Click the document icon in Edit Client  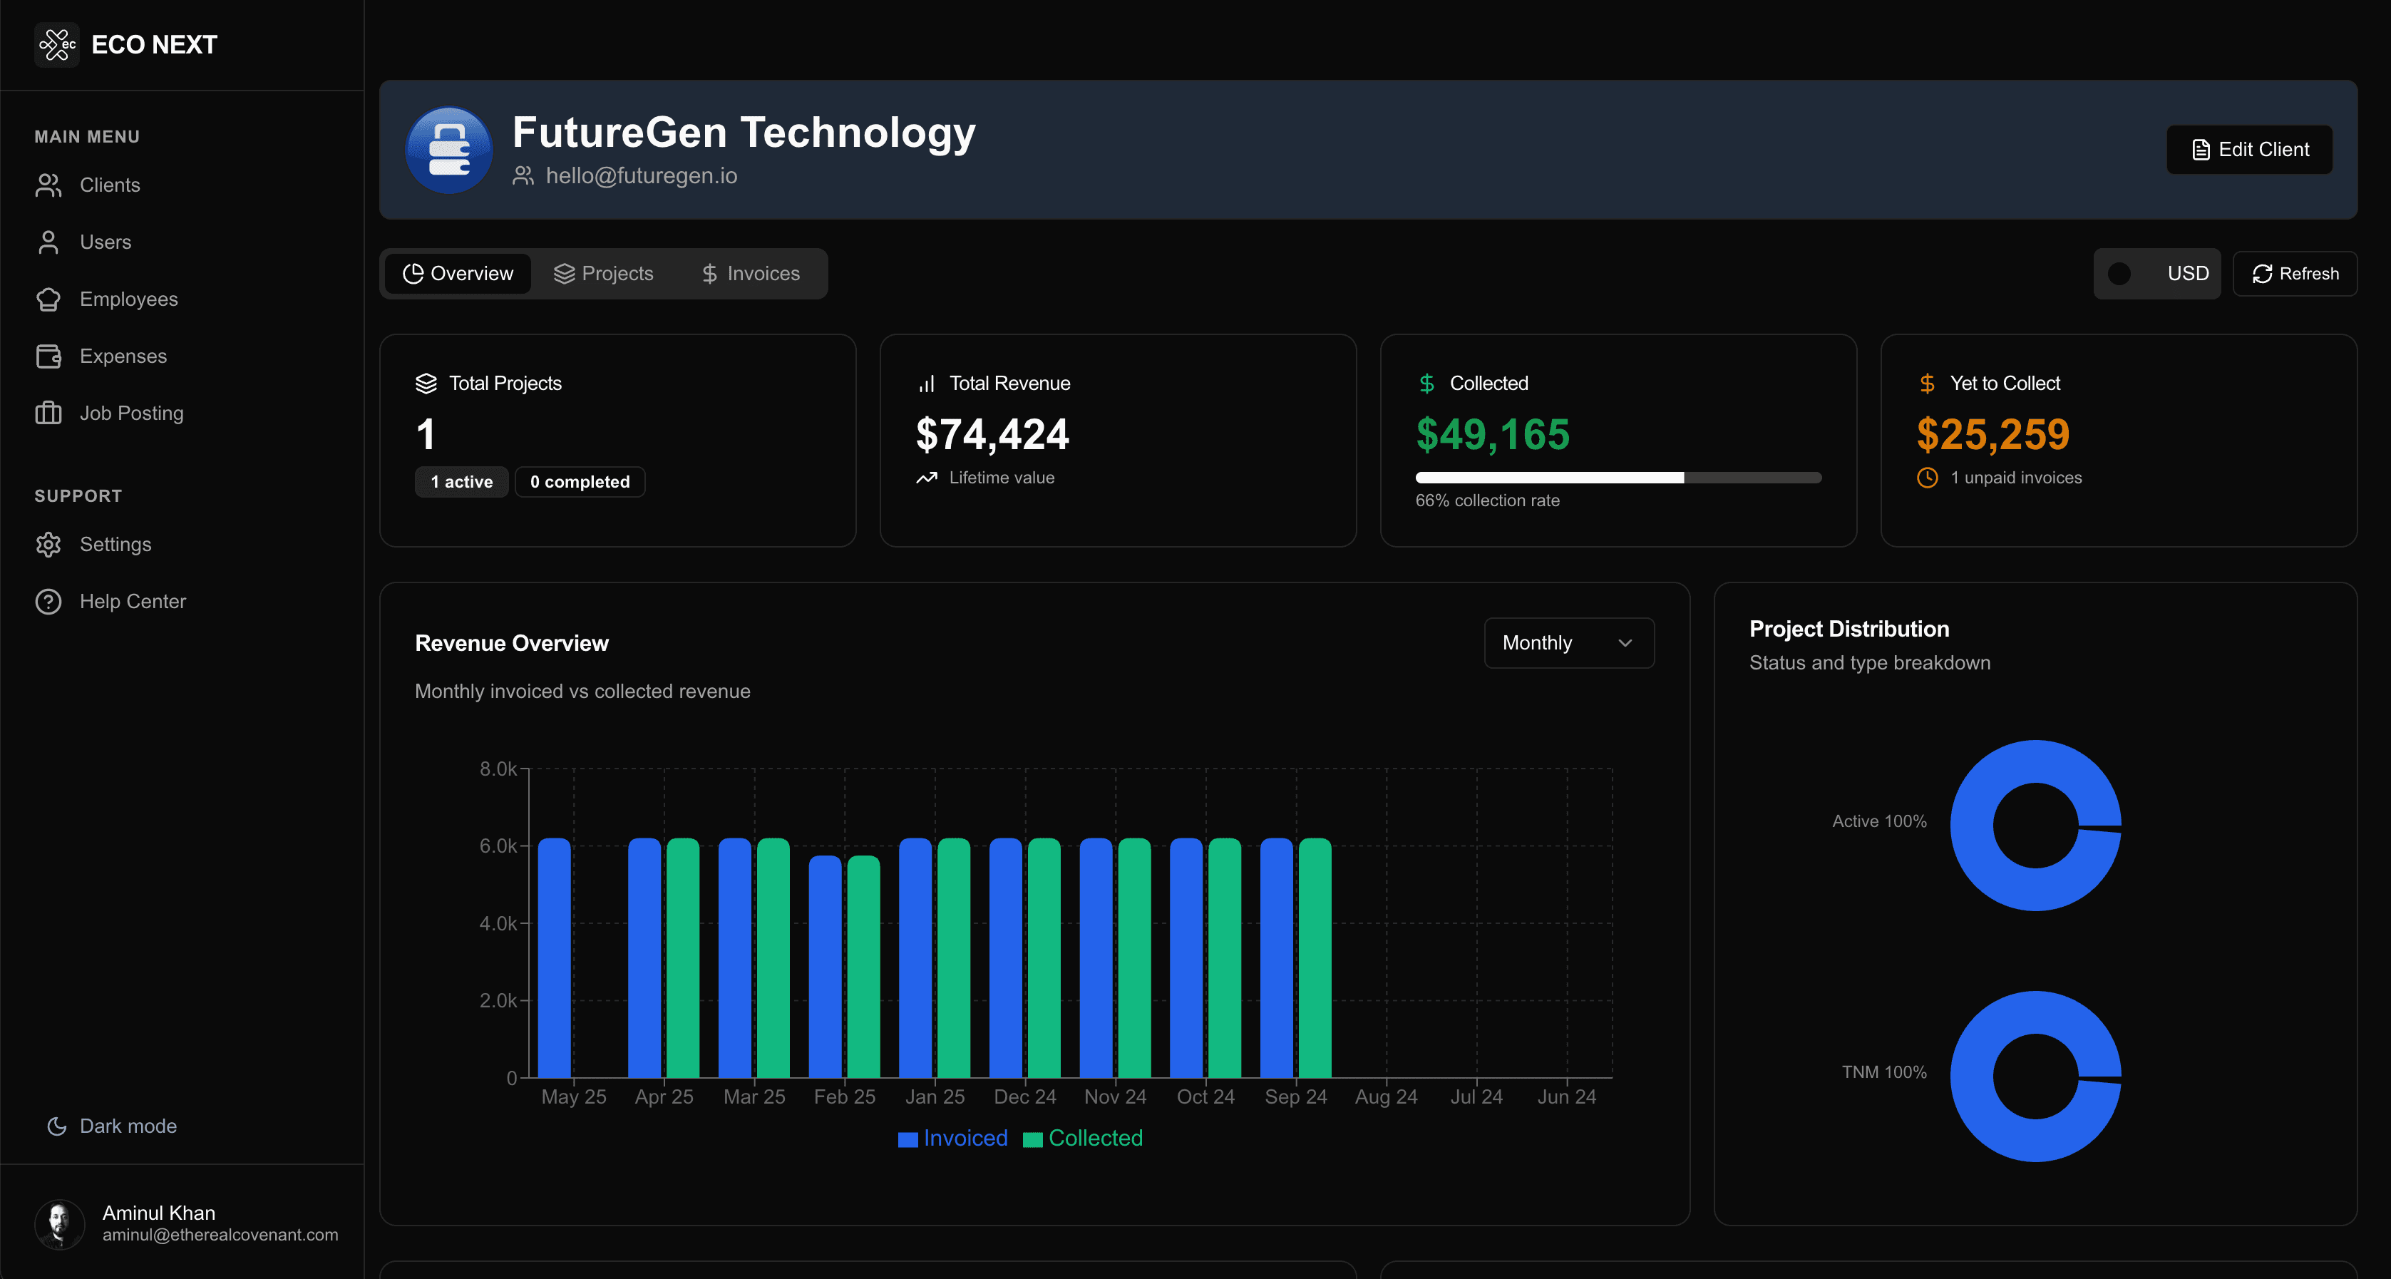(2201, 150)
